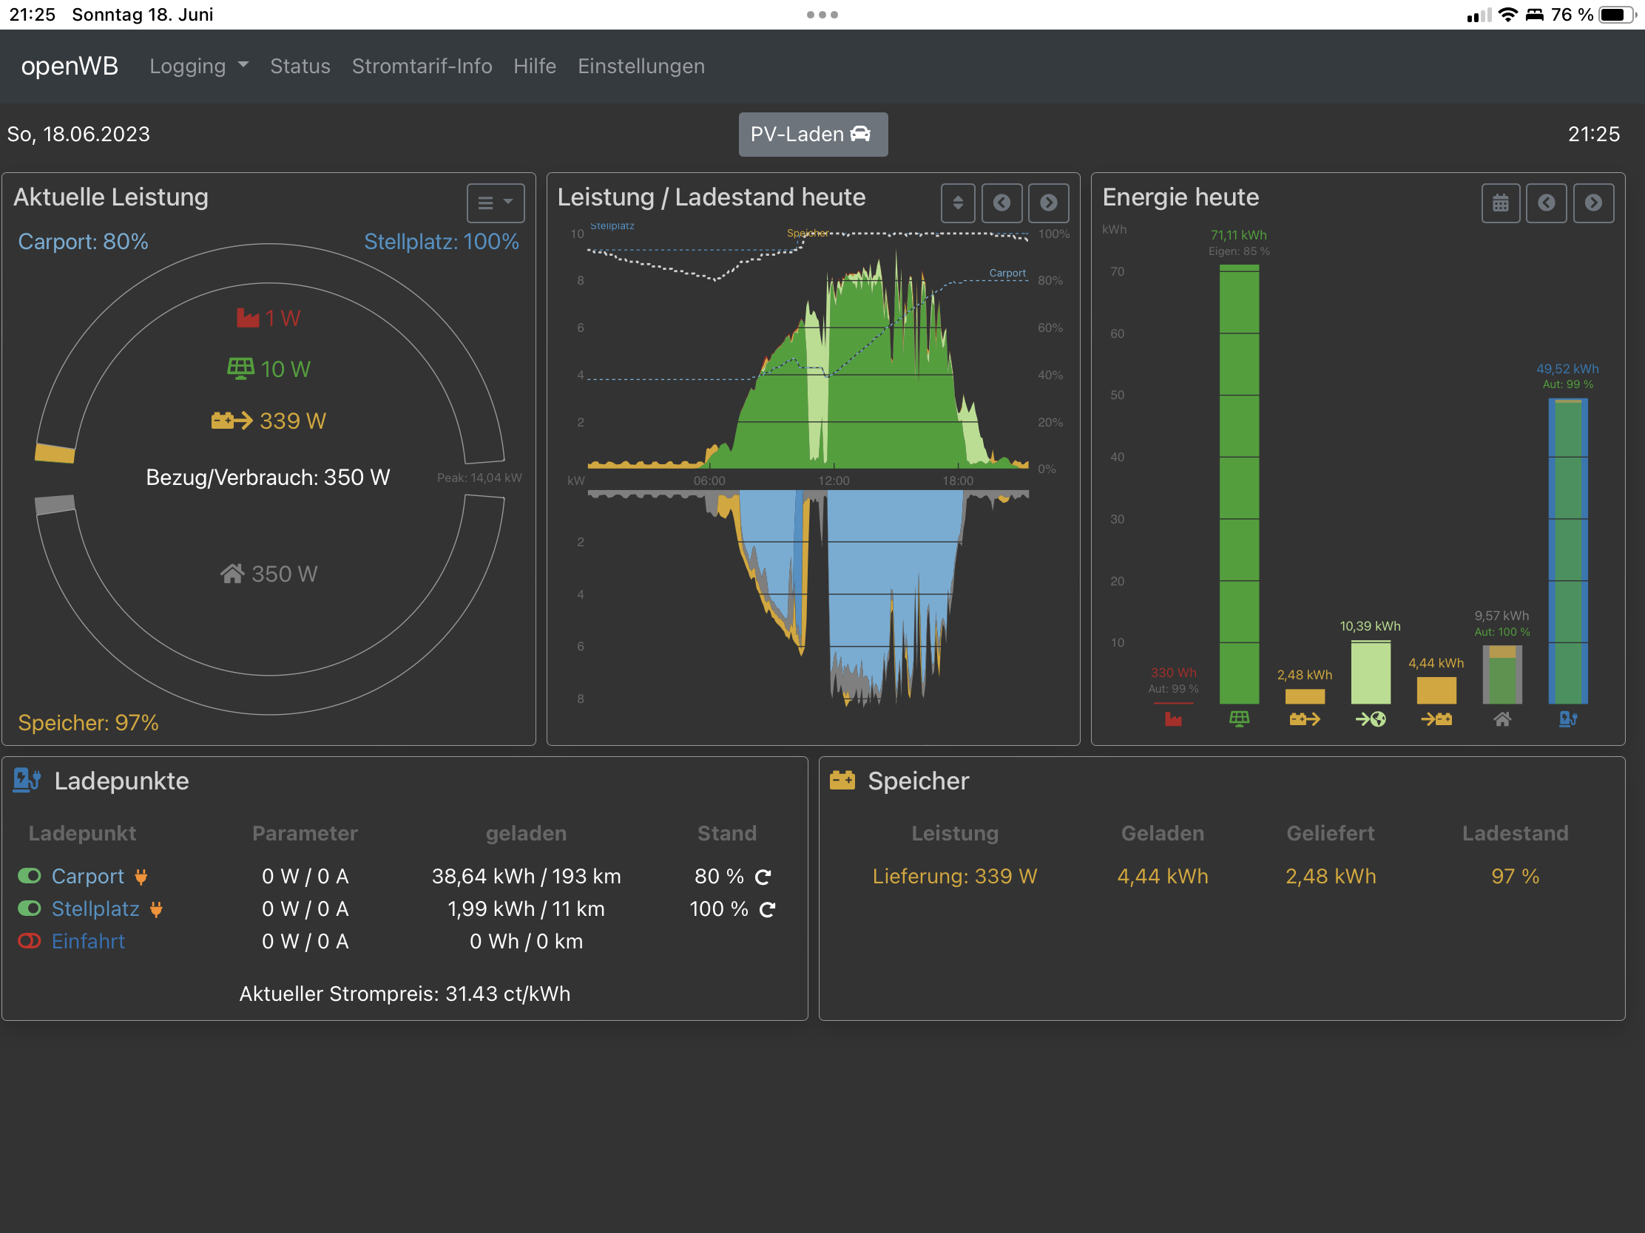Click the yellow Speicher segment on power ring
Viewport: 1645px width, 1233px height.
pos(55,452)
